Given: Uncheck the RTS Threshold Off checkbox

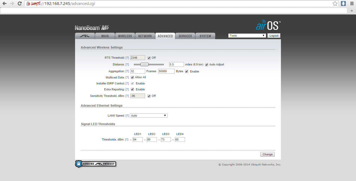Looking at the screenshot, I should pos(149,58).
